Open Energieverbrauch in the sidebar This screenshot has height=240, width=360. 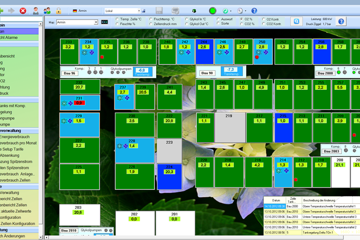tap(15, 137)
